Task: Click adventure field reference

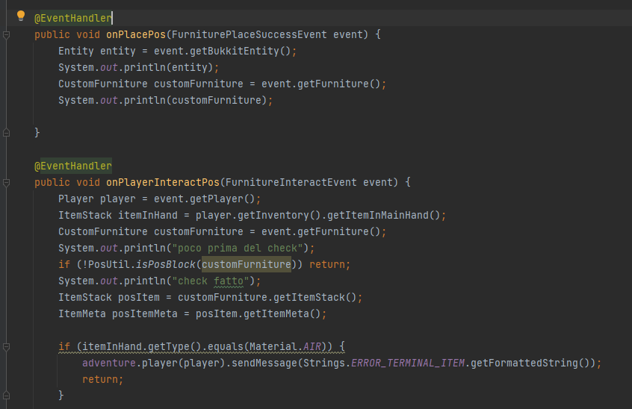Action: tap(109, 363)
